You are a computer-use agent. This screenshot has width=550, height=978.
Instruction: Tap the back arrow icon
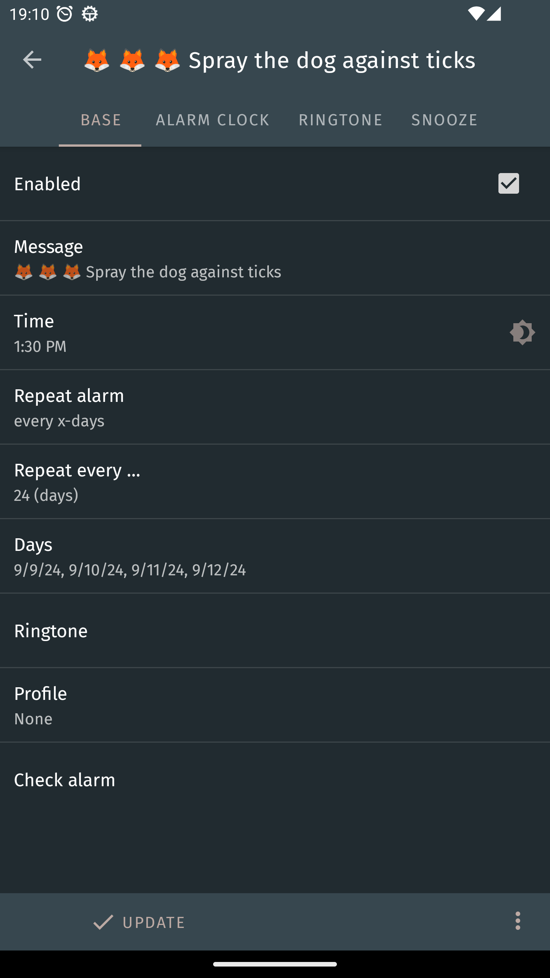[x=32, y=60]
